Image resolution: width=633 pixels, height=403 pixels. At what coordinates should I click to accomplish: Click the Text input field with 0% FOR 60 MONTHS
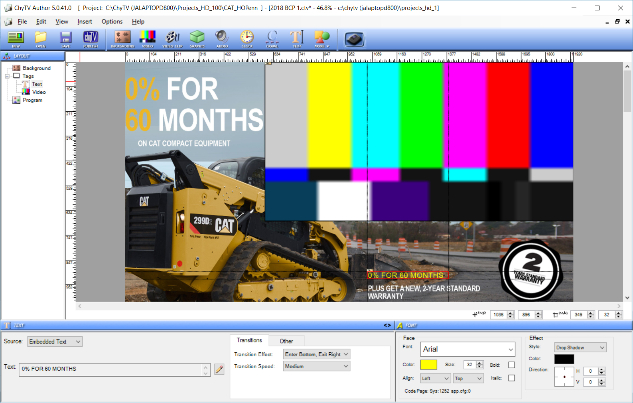point(114,369)
